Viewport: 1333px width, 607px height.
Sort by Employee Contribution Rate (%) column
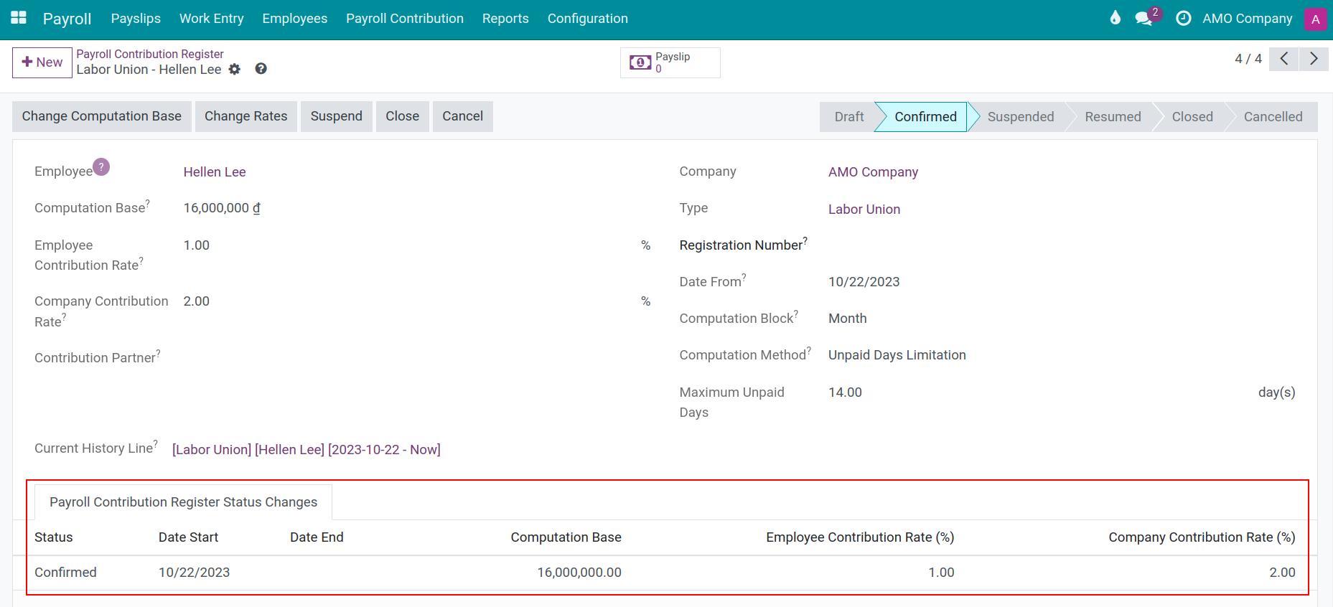point(860,537)
